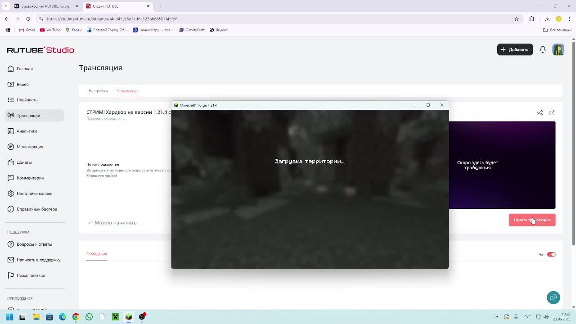The image size is (576, 324).
Task: Open stream in new window icon
Action: click(552, 112)
